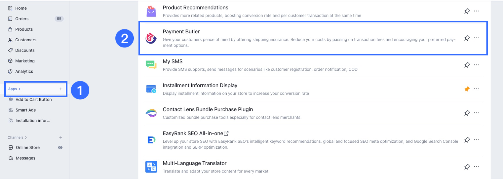Expand the Channels section chevron

(26, 137)
